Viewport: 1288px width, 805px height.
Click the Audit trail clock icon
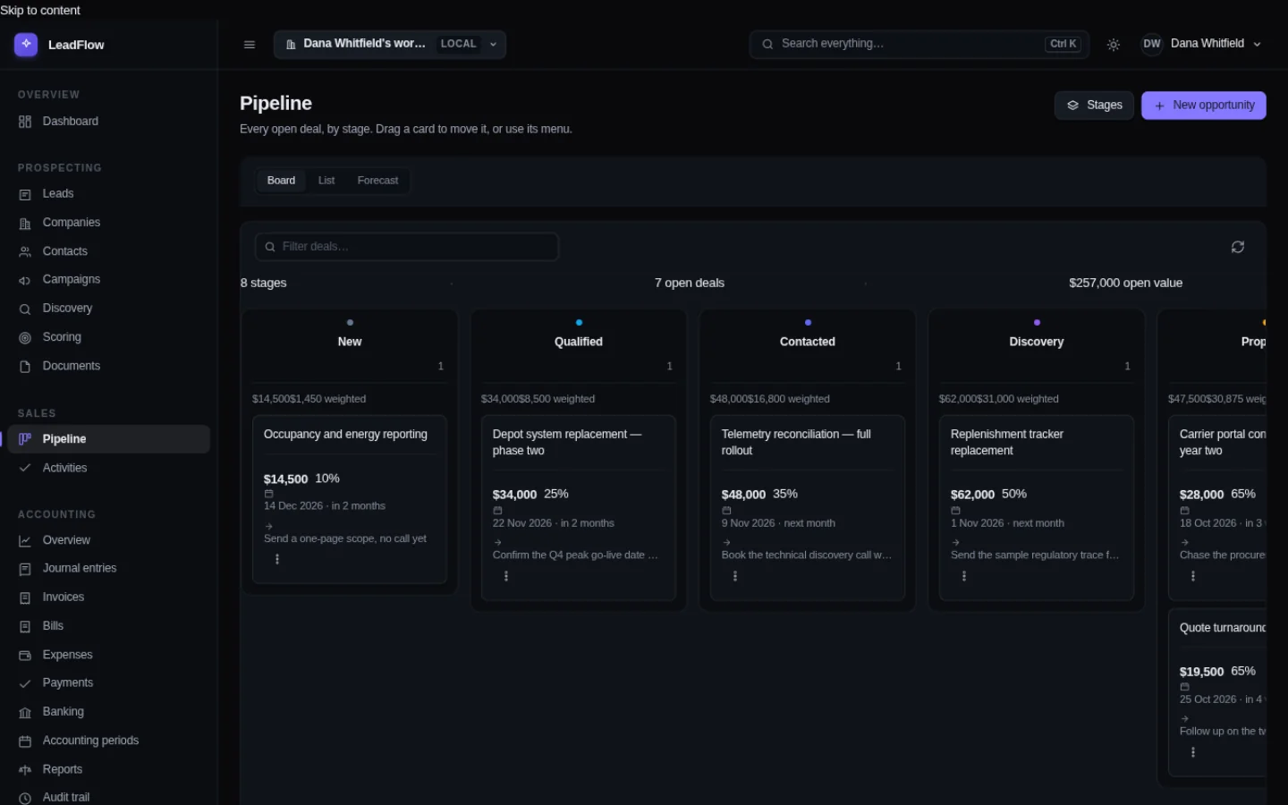click(x=25, y=798)
